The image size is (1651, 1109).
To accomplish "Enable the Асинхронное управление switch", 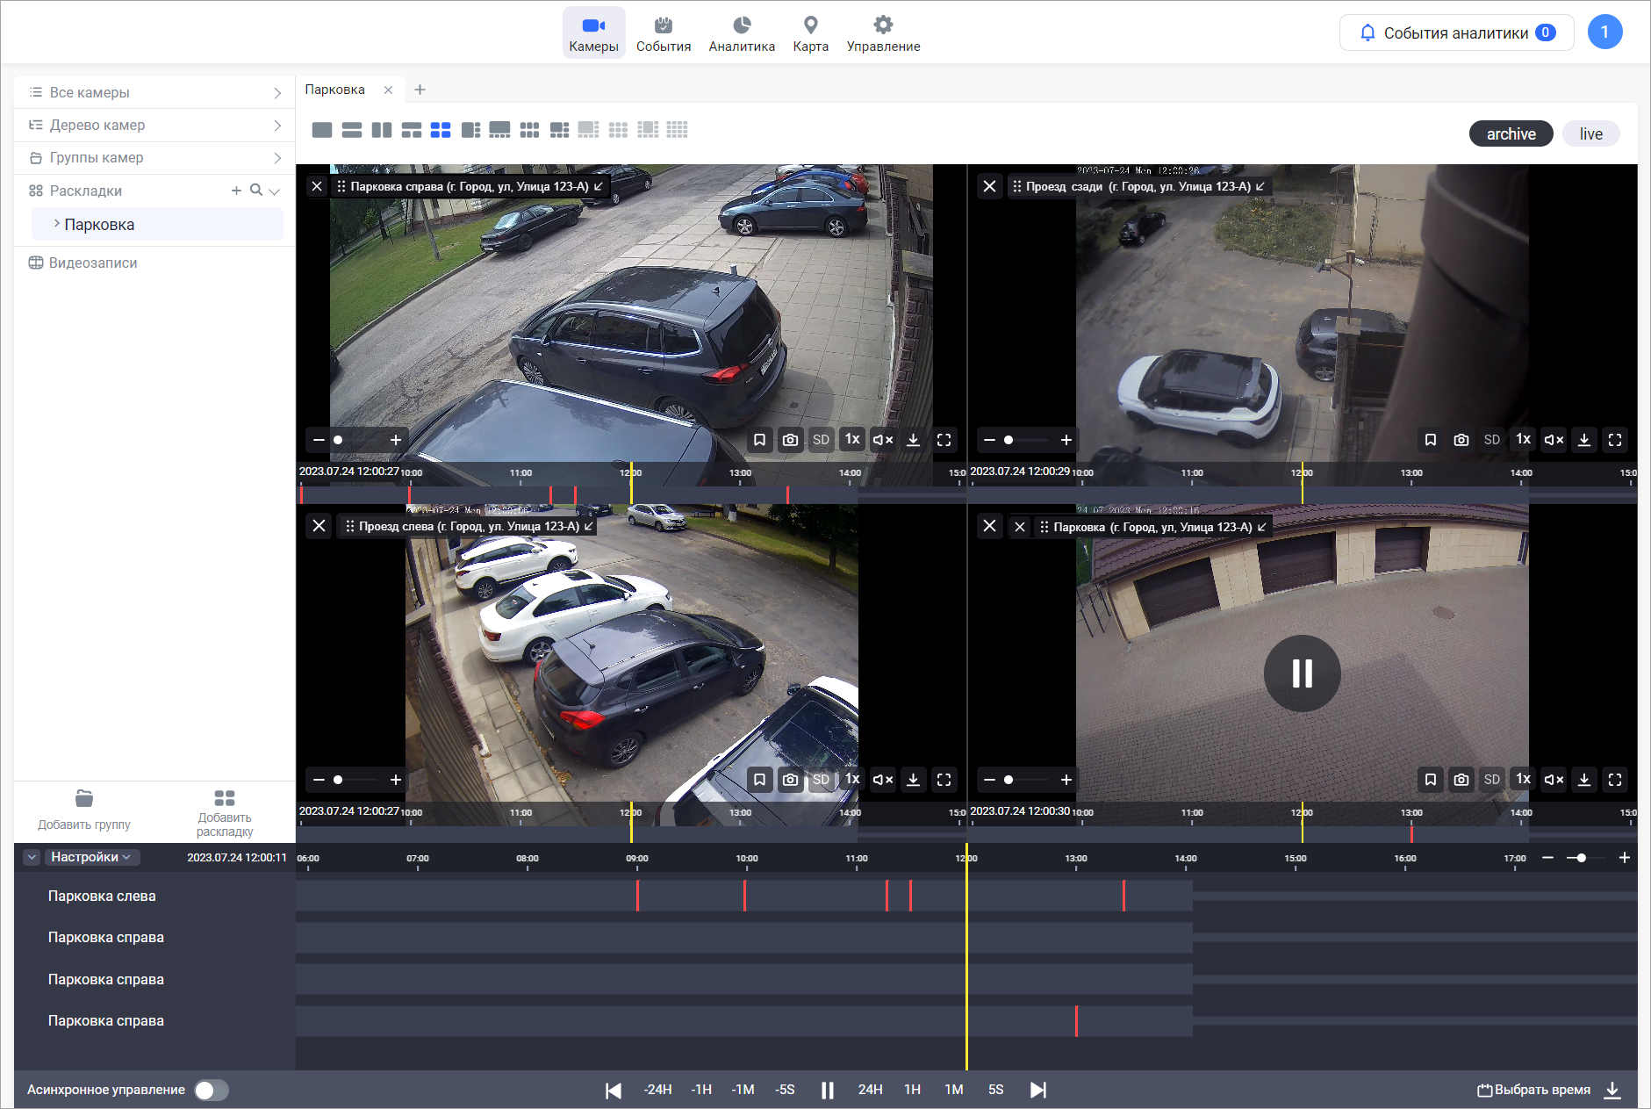I will click(x=212, y=1090).
